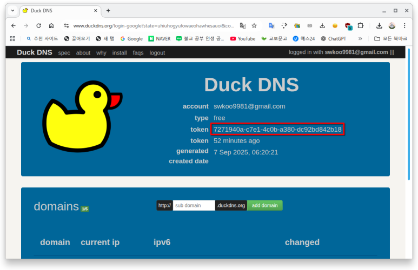The image size is (418, 270).
Task: Click the 'changed' column header
Action: (302, 242)
